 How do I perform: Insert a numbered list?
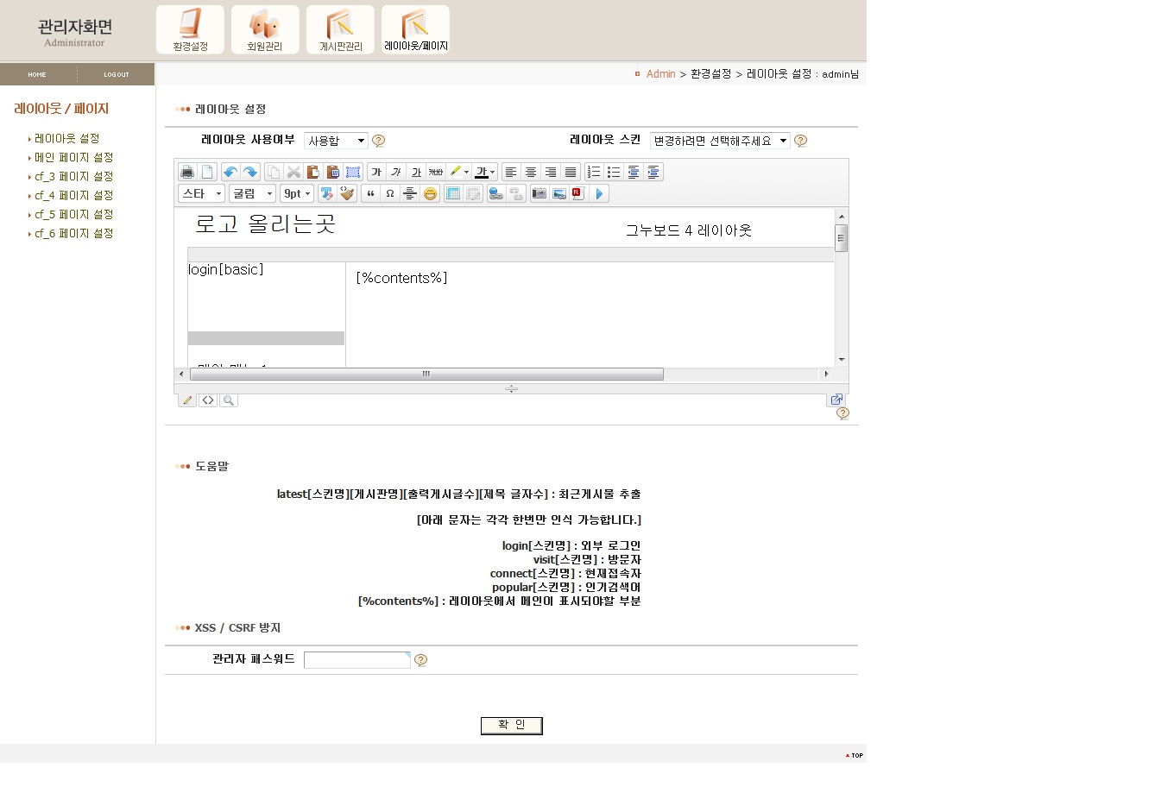click(594, 172)
